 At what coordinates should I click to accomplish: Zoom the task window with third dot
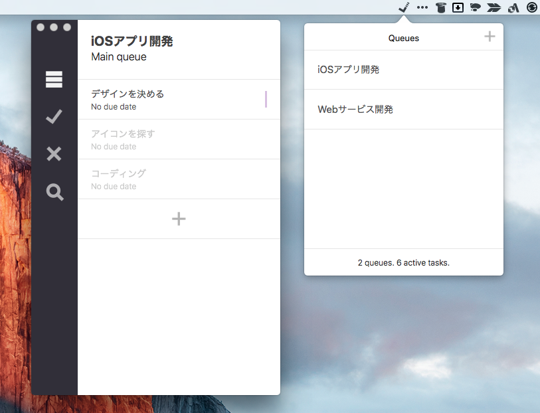click(67, 27)
